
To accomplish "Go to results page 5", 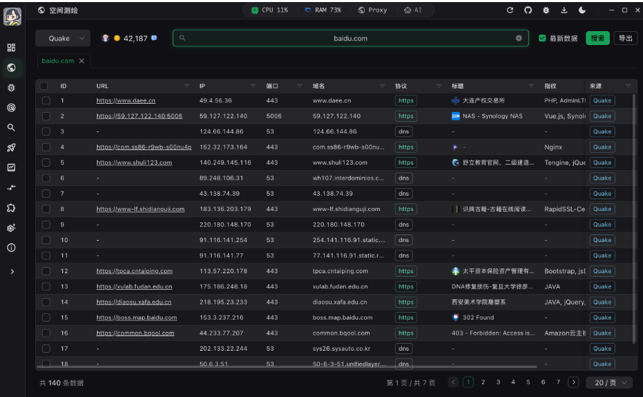I will click(x=528, y=382).
